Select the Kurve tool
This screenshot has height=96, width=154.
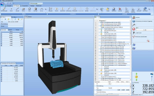click(x=42, y=10)
